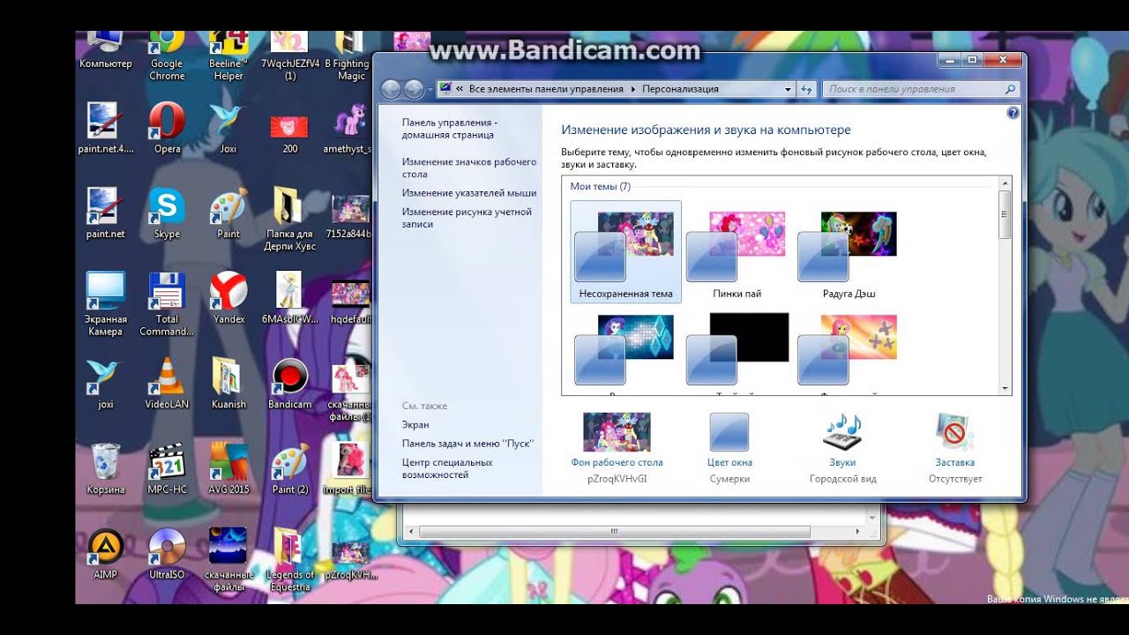The width and height of the screenshot is (1129, 635).
Task: Launch Skype from the desktop
Action: (167, 213)
